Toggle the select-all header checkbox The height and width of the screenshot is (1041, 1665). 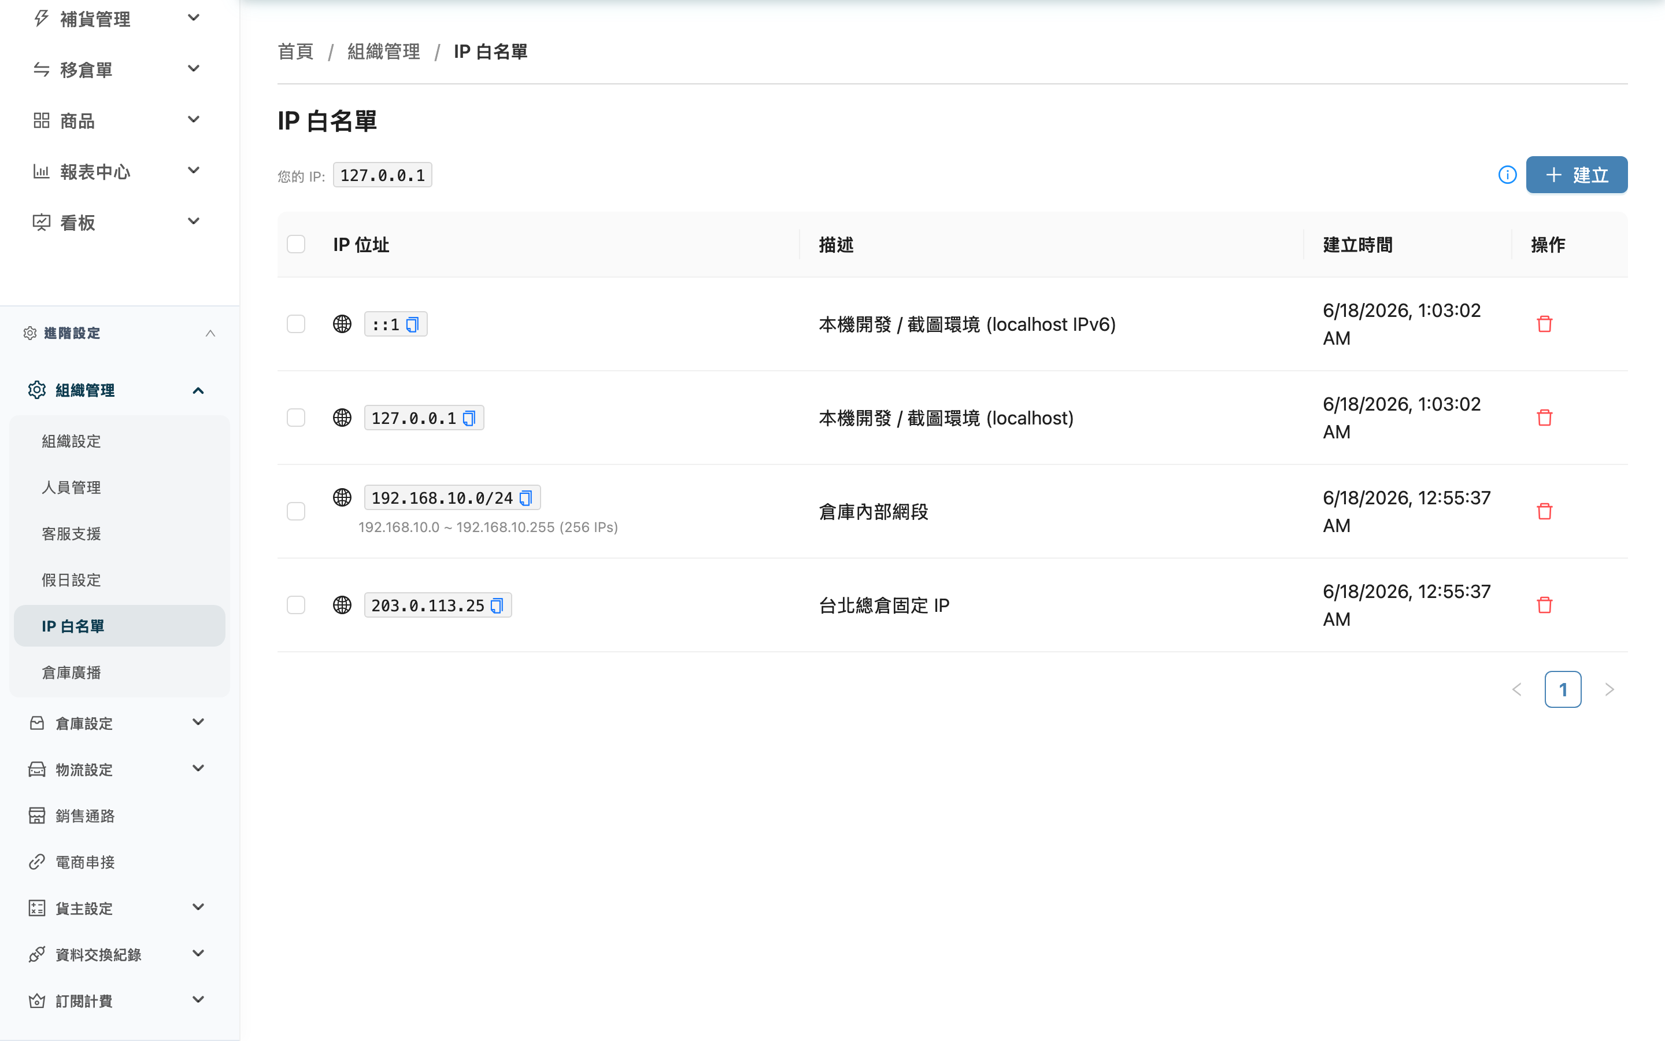296,245
